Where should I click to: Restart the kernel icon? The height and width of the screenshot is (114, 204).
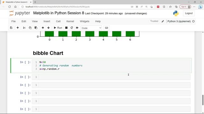72,28
